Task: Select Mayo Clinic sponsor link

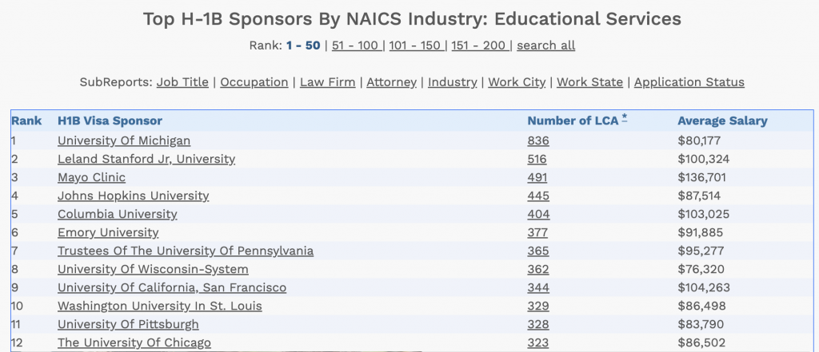Action: (x=91, y=177)
